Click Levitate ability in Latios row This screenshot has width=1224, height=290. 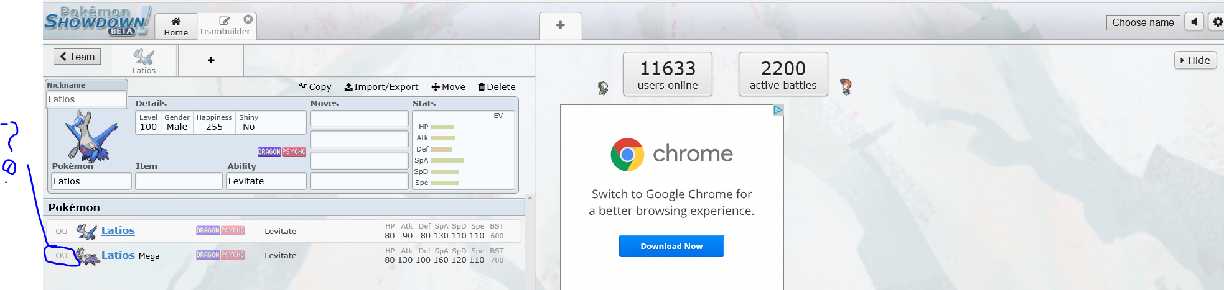[281, 231]
